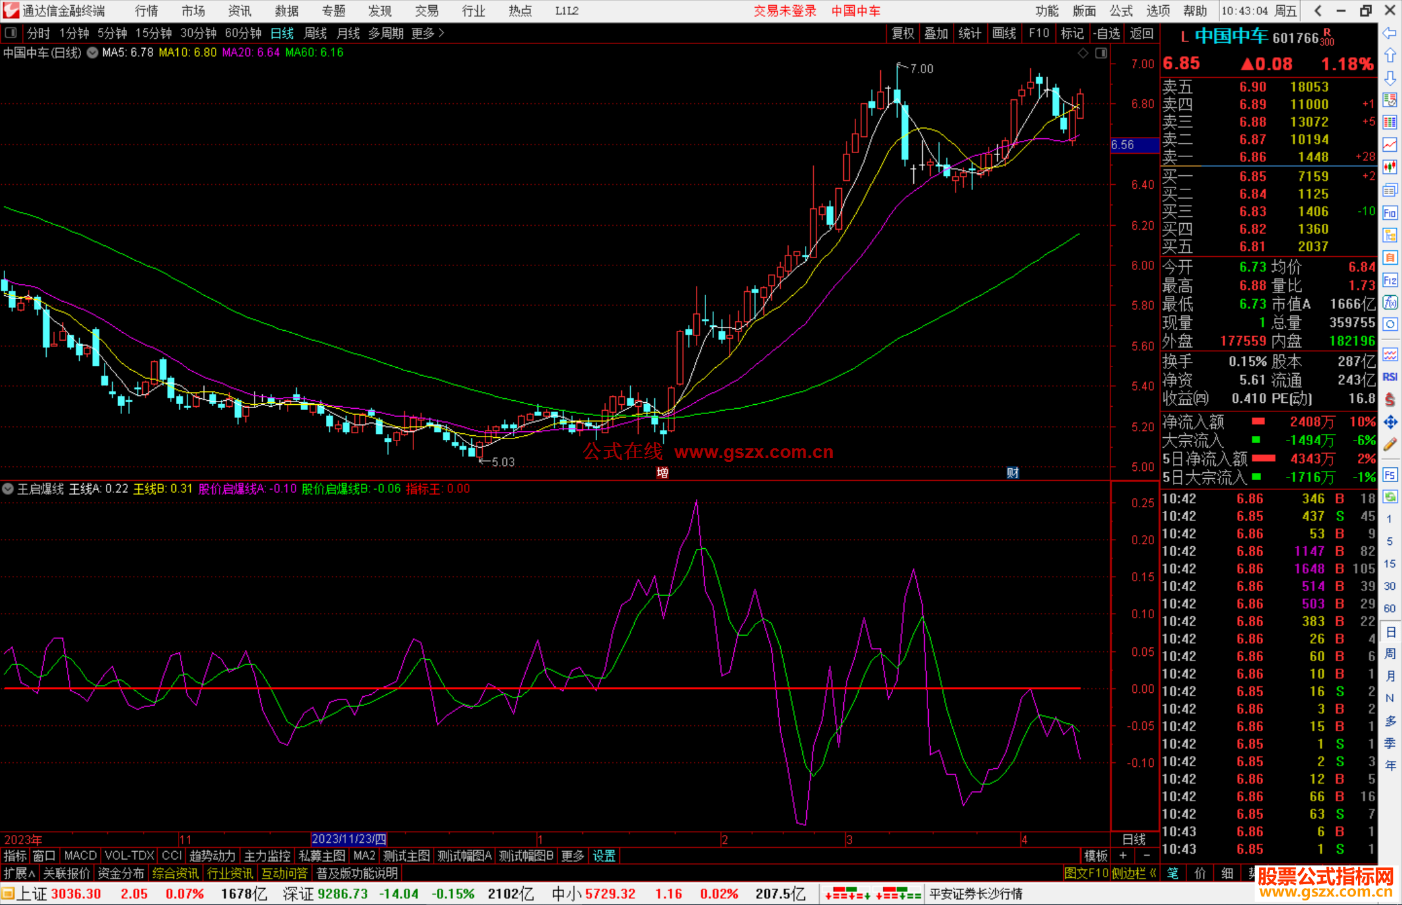1402x905 pixels.
Task: Toggle the circle icon next to 中国中车(日线)
Action: click(92, 53)
